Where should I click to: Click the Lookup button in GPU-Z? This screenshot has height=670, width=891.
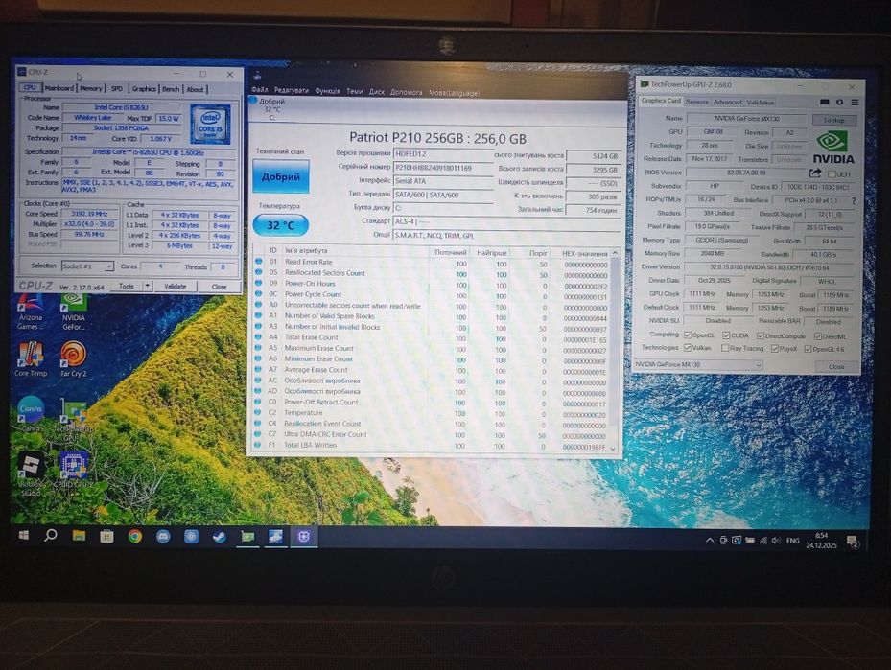(833, 120)
